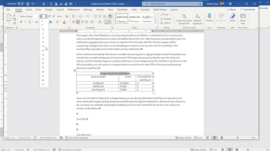The image size is (270, 151).
Task: Open the Change Case dropdown
Action: click(60, 16)
